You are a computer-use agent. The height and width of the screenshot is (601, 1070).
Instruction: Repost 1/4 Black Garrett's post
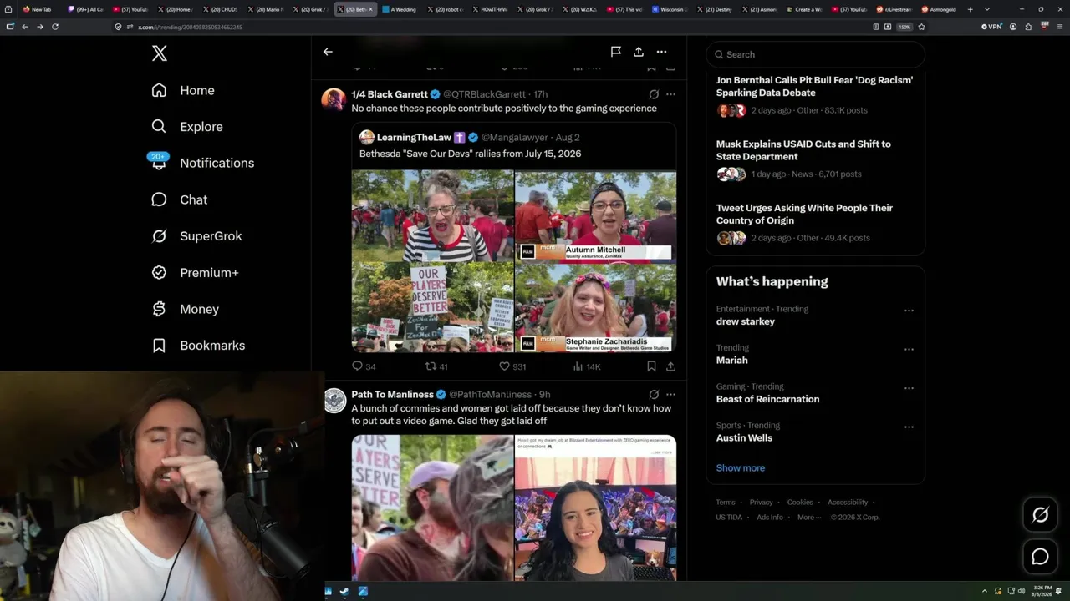[437, 366]
